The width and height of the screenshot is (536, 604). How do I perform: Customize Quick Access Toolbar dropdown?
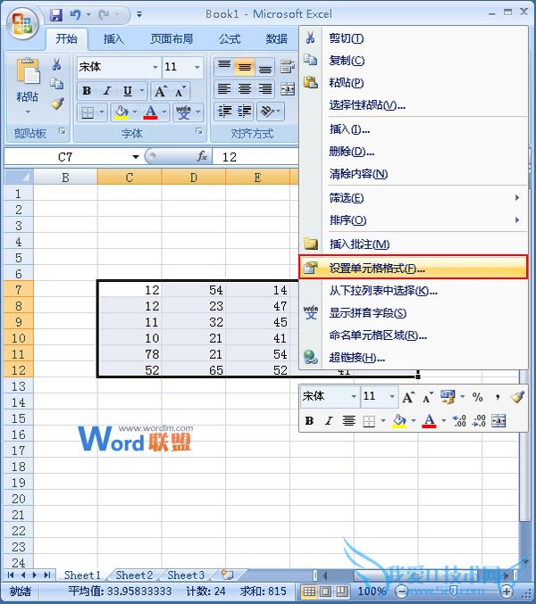139,15
